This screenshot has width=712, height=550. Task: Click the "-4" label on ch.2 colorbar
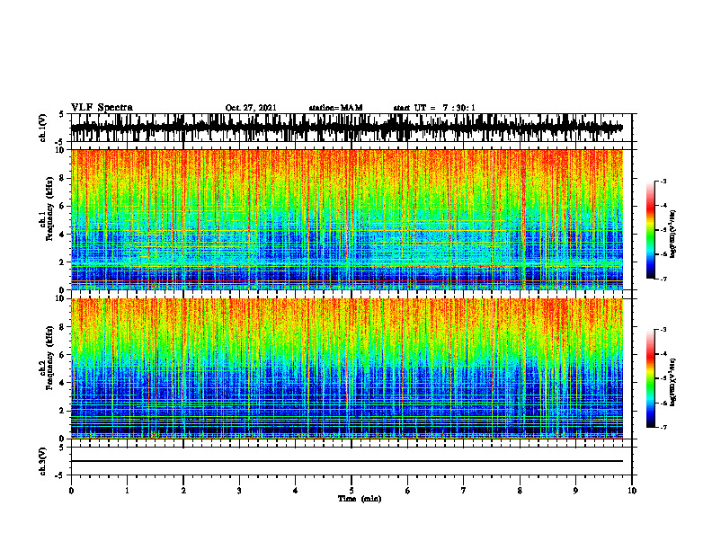(663, 354)
